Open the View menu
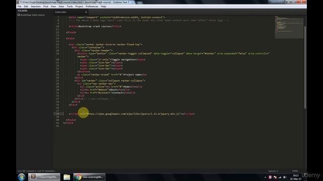The image size is (323, 181). [x=53, y=7]
